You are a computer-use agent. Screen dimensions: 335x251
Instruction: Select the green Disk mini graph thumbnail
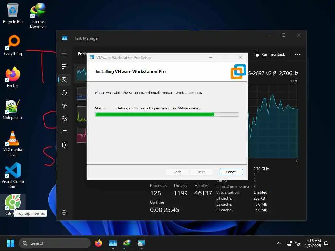81,114
